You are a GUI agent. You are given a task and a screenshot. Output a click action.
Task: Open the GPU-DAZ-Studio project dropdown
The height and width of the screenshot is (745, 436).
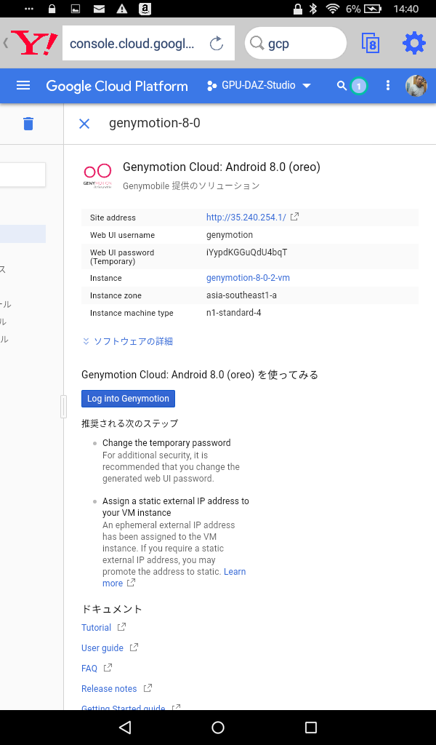pos(259,86)
